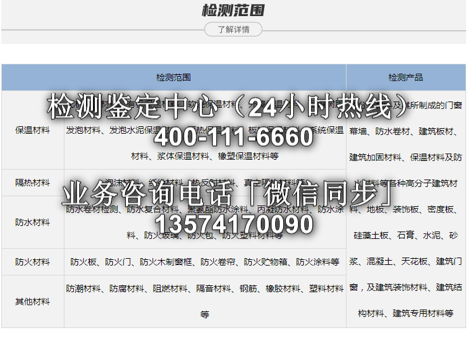This screenshot has width=468, height=338.
Task: Click the 其他材料 row label
Action: [x=33, y=301]
